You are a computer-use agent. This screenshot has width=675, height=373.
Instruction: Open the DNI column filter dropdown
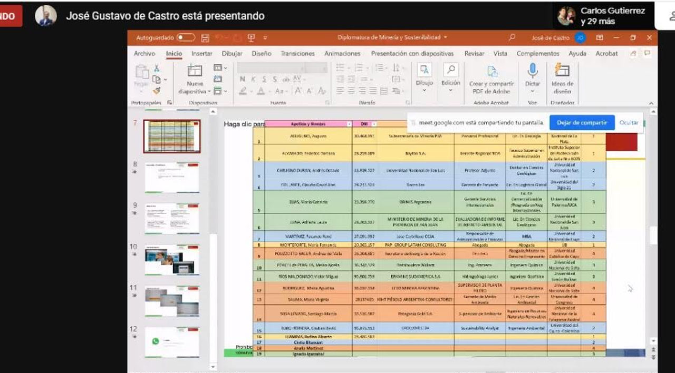click(374, 124)
